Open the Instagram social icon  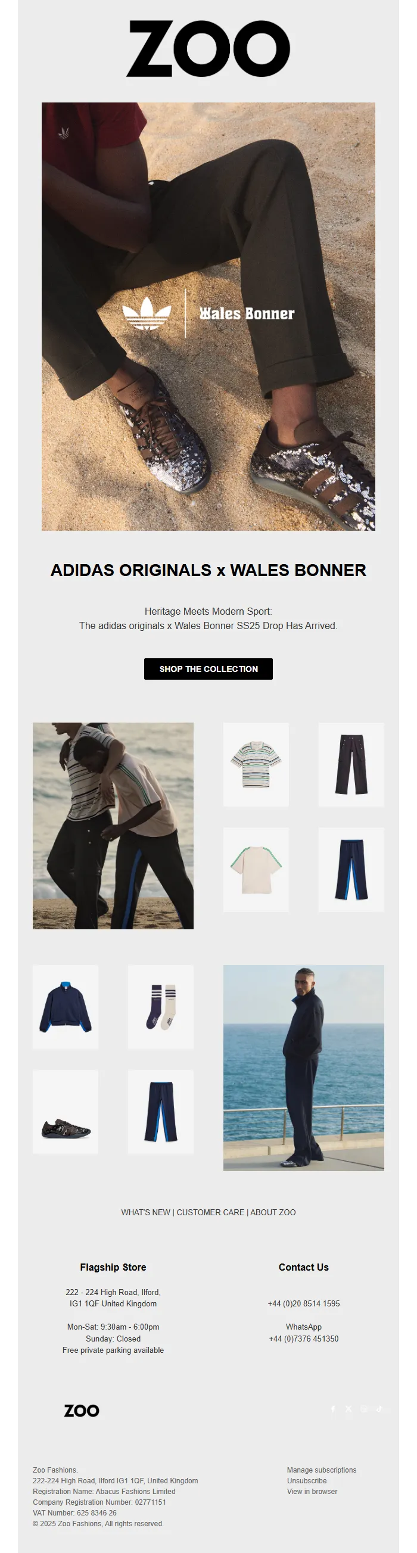point(364,1409)
